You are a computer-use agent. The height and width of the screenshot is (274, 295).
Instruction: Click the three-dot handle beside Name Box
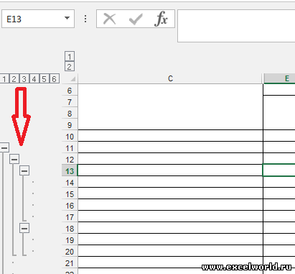pyautogui.click(x=85, y=19)
